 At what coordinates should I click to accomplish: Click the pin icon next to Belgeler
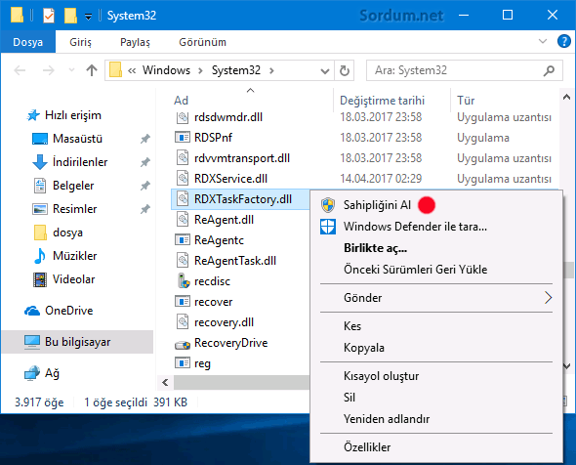click(145, 186)
